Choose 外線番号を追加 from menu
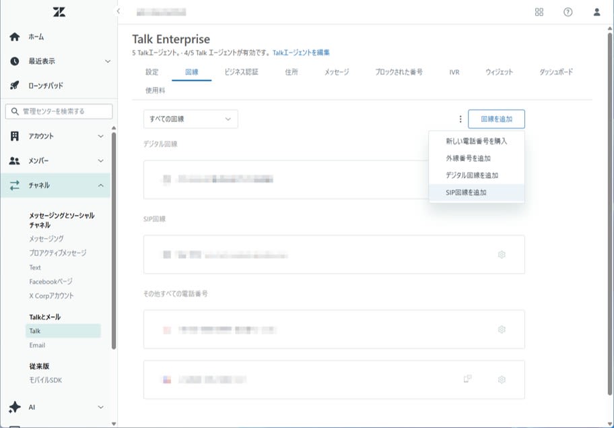Viewport: 614px width, 428px height. pos(477,158)
